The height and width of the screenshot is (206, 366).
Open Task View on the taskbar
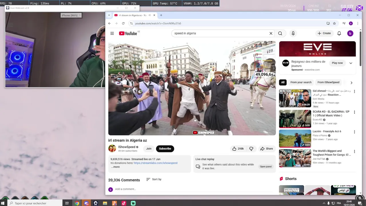[67, 203]
